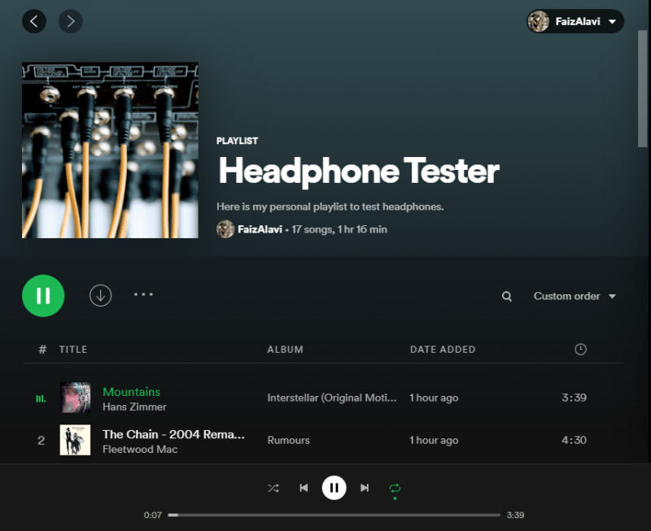This screenshot has width=651, height=531.
Task: Pause playback with the green pause button
Action: pos(42,296)
